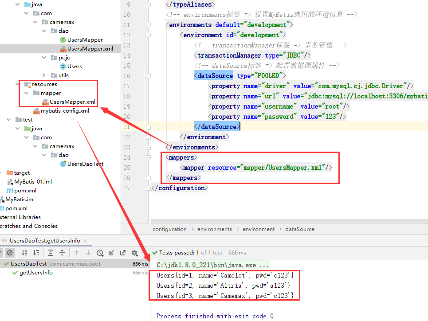The height and width of the screenshot is (321, 428).
Task: Click the configuration breadcrumb
Action: click(x=169, y=229)
